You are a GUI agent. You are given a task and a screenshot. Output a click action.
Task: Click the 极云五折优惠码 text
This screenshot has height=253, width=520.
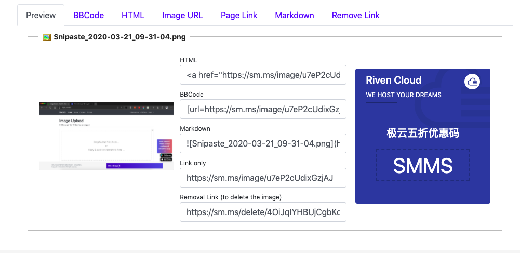[x=423, y=134]
